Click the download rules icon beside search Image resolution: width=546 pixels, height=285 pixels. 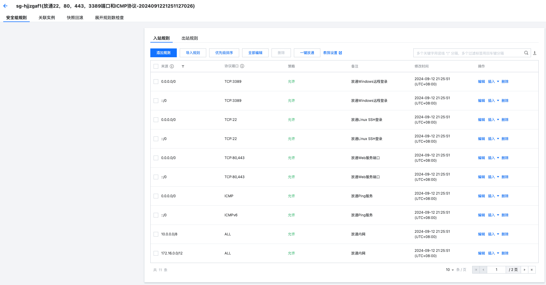pos(535,53)
